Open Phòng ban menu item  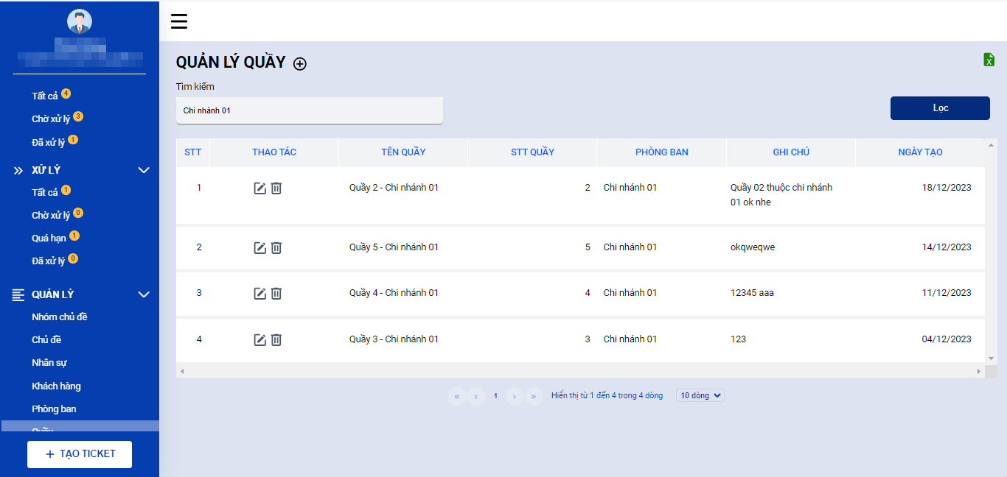(x=54, y=409)
